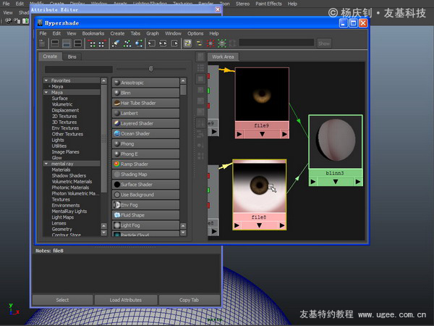Viewport: 434px width, 326px height.
Task: Click Select button in Attribute Editor
Action: 62,300
